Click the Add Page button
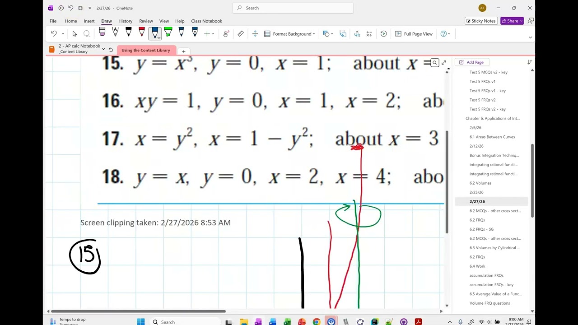 click(x=471, y=62)
